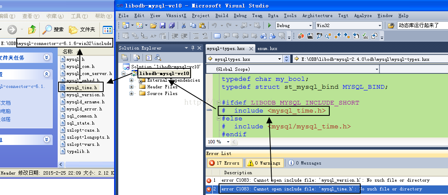Click VA spell check abc icon

[365, 36]
